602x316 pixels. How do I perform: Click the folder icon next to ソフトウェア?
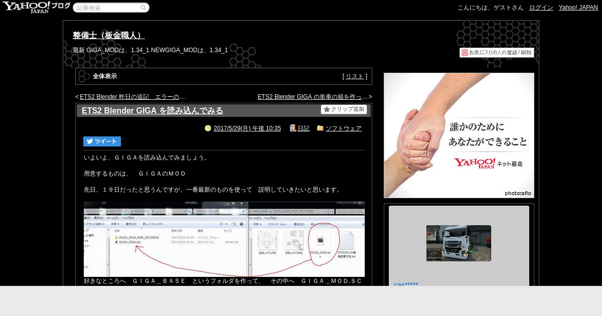(x=320, y=128)
